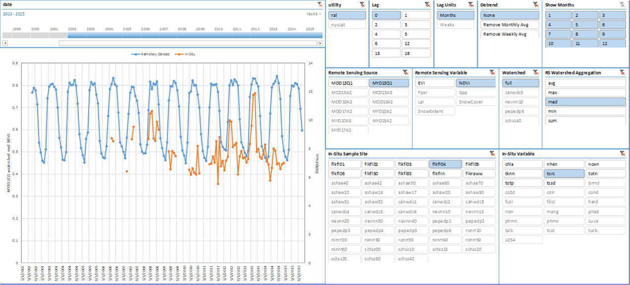Toggle month 12 in Show Months
Screen dimensions: 630x285
coord(612,44)
